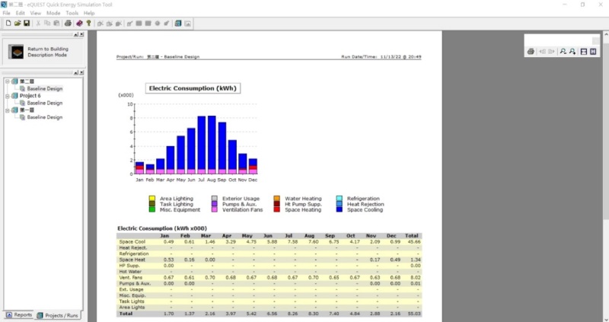609x322 pixels.
Task: Print the report from the floating toolbar
Action: click(531, 51)
